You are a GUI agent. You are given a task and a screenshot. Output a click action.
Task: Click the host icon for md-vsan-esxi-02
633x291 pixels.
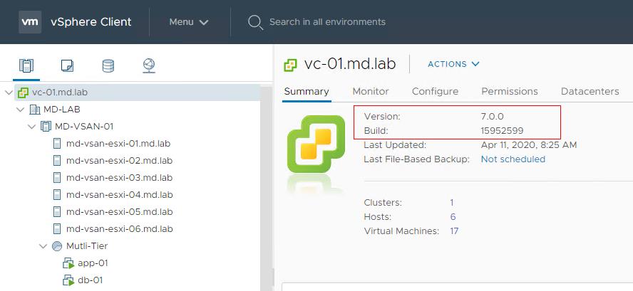click(x=57, y=160)
